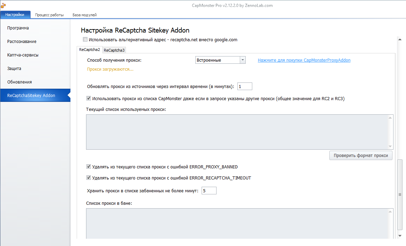
Task: Click the CapMonster app icon in title bar
Action: (x=3, y=5)
